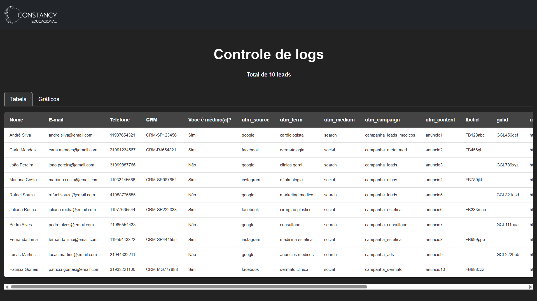Click the utm_campaign column header

tap(382, 120)
